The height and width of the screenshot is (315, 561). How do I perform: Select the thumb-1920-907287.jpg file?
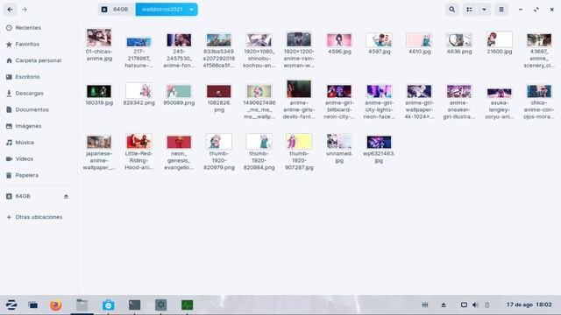click(x=299, y=141)
